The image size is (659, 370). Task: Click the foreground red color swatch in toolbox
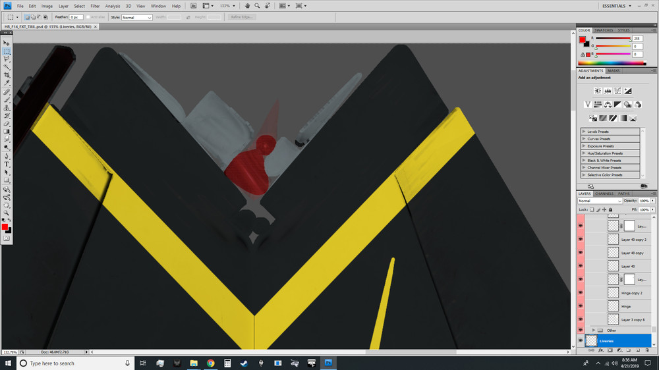(x=5, y=226)
